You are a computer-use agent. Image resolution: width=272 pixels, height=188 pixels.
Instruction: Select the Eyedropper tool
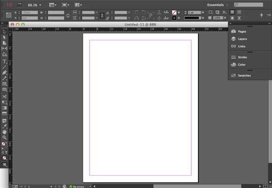pyautogui.click(x=5, y=126)
